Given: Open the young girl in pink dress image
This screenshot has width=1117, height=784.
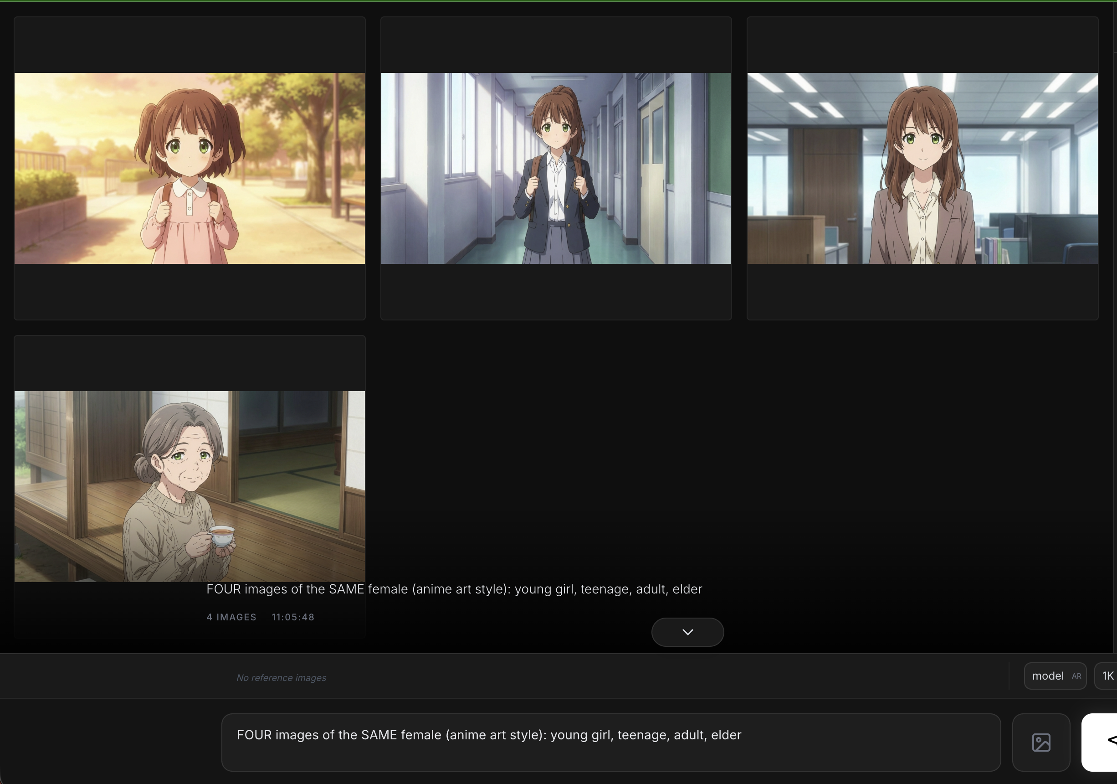Looking at the screenshot, I should tap(189, 168).
